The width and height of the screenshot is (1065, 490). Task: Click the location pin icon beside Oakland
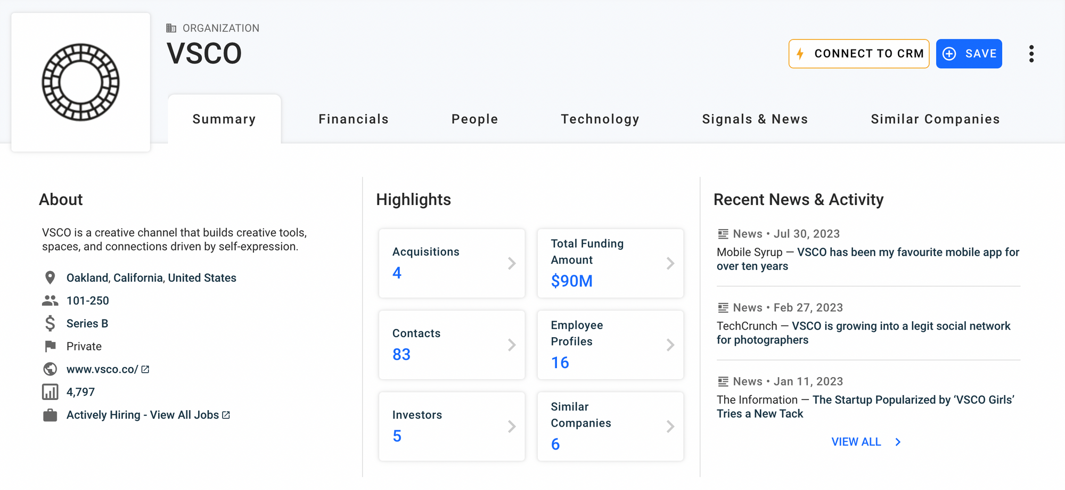click(50, 277)
